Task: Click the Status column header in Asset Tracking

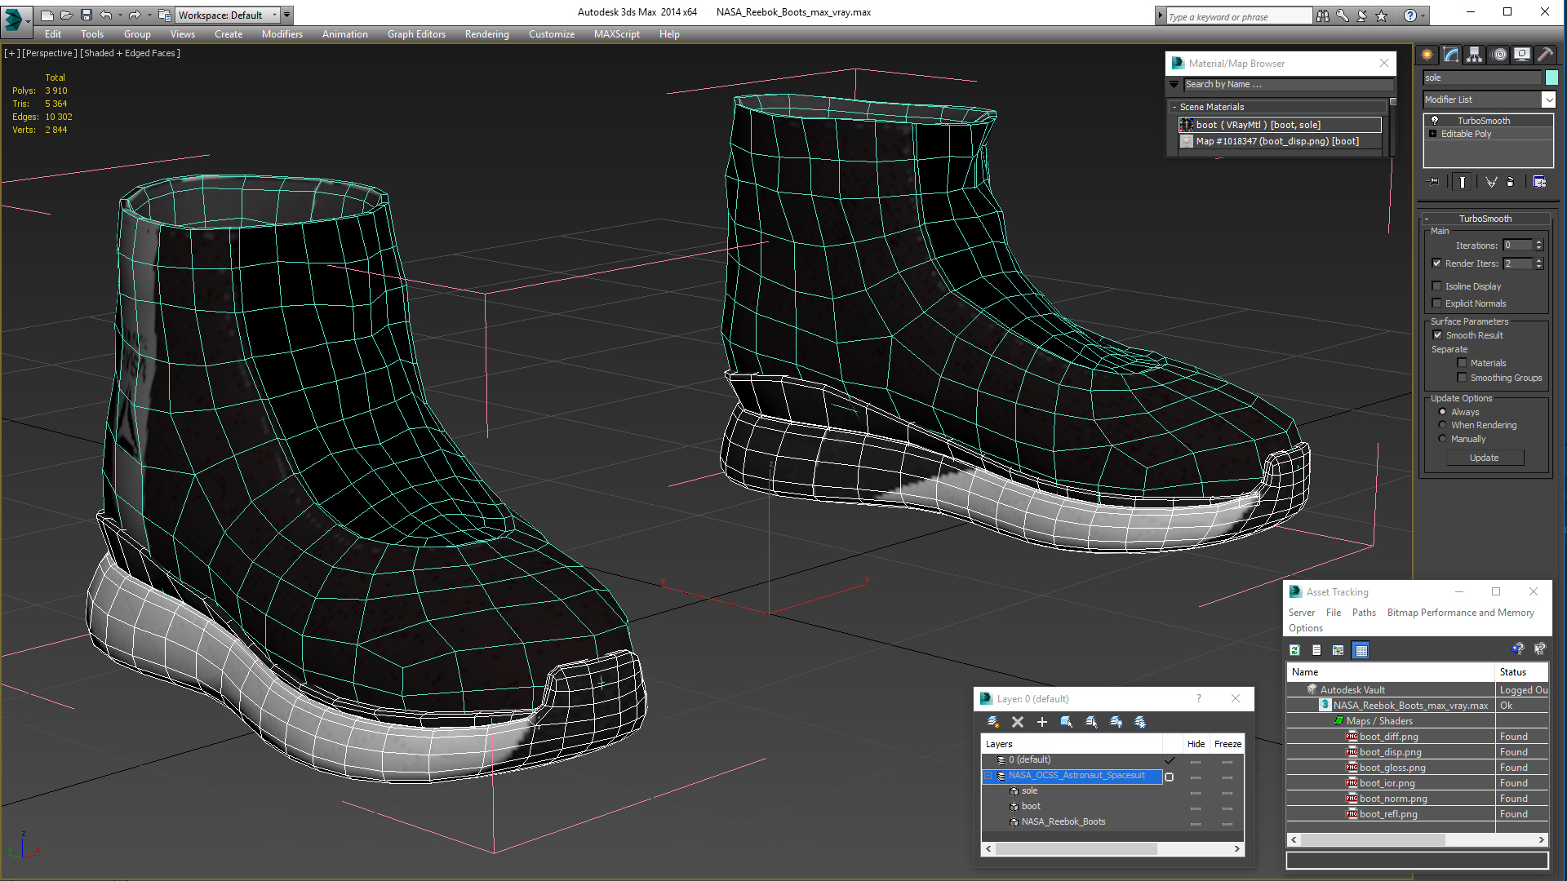Action: click(x=1522, y=672)
